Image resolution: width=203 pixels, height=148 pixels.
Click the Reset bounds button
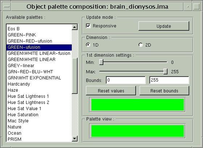coord(164,91)
